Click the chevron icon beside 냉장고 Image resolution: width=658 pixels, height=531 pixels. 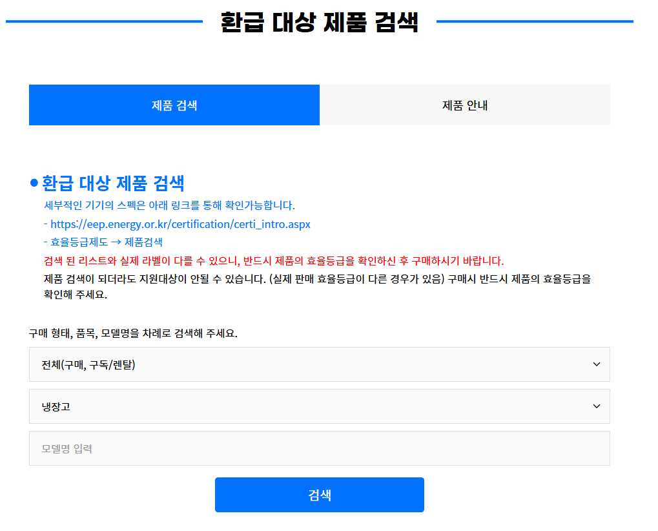point(596,406)
